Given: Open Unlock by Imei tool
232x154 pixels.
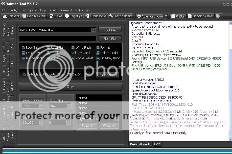Looking at the screenshot, I should (x=200, y=16).
